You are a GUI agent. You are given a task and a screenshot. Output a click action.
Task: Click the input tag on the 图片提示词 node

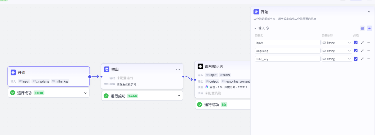[x=211, y=75]
